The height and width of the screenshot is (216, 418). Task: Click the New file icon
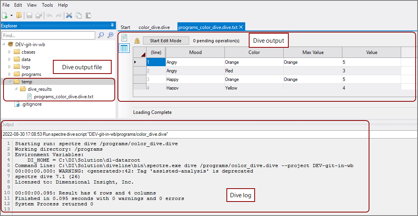(x=5, y=16)
